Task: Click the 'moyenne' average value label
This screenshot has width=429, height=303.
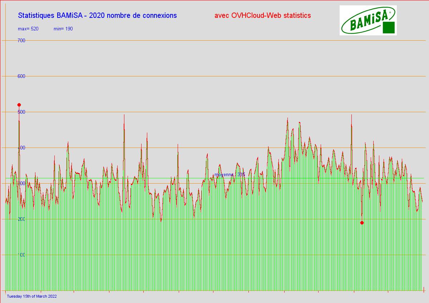Action: (x=230, y=175)
